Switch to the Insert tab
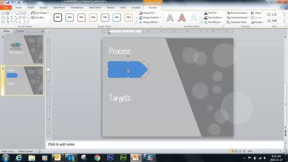Image resolution: width=288 pixels, height=162 pixels. tap(31, 8)
